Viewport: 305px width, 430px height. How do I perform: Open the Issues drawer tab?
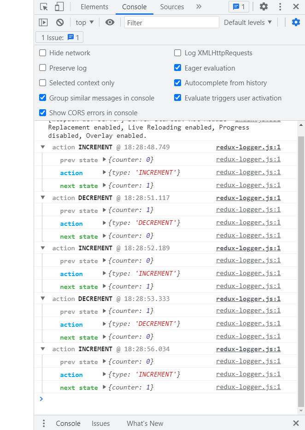[x=100, y=424]
